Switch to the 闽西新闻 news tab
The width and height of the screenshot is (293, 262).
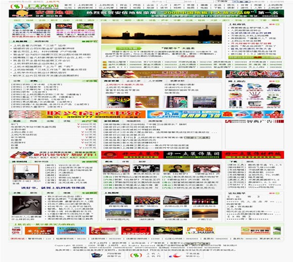[41, 41]
